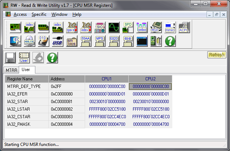The height and width of the screenshot is (151, 230).
Task: Open the smbus tool icon
Action: (x=142, y=27)
